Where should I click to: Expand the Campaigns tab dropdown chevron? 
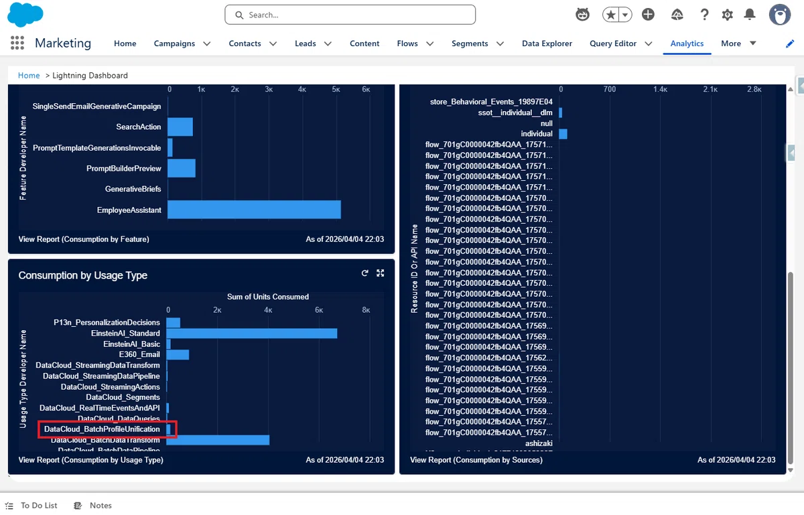pos(207,44)
